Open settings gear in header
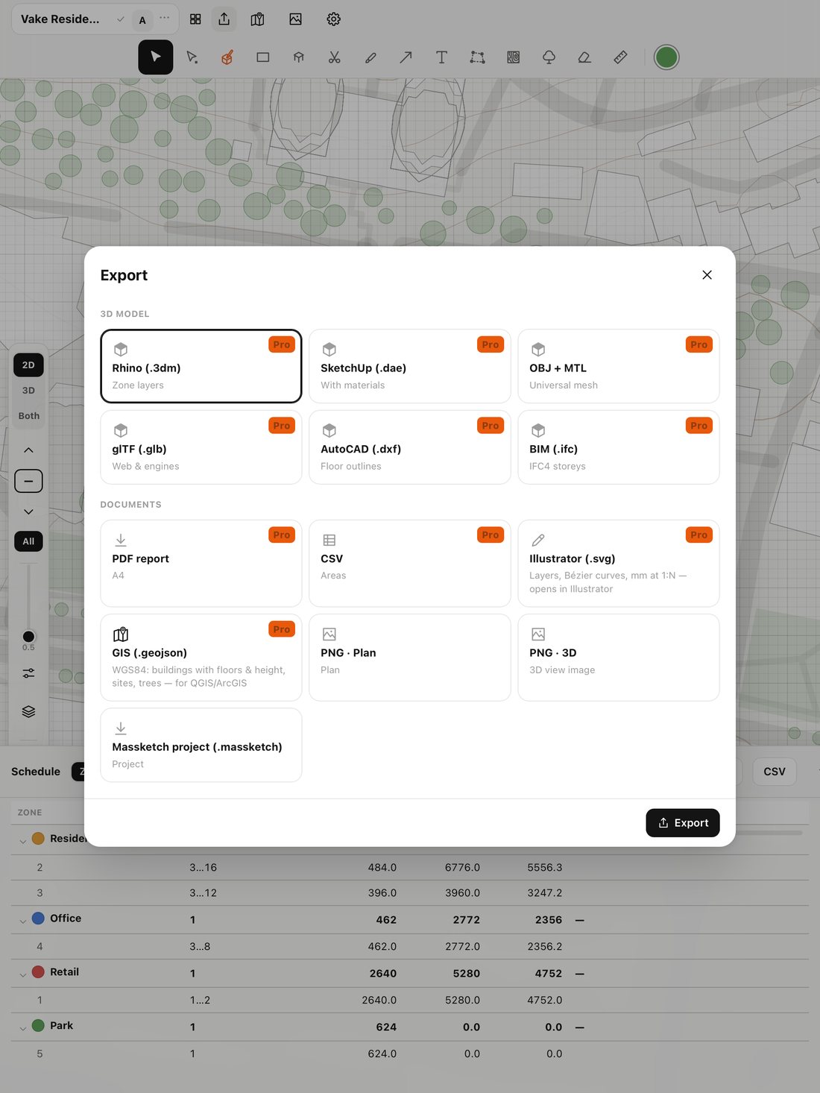 click(334, 19)
